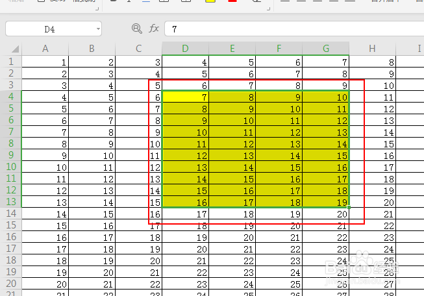Image resolution: width=424 pixels, height=296 pixels.
Task: Click cell E17 containing 21
Action: pos(232,249)
